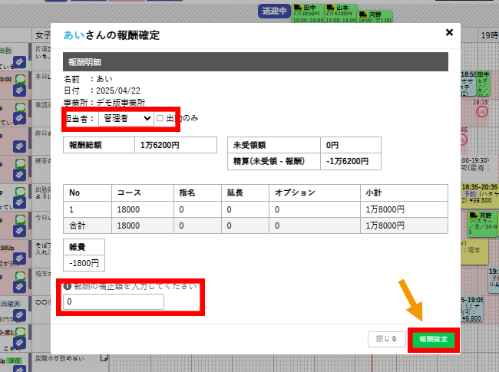
Task: Open the schedule card showing ¥6,800
Action: pyautogui.click(x=472, y=308)
